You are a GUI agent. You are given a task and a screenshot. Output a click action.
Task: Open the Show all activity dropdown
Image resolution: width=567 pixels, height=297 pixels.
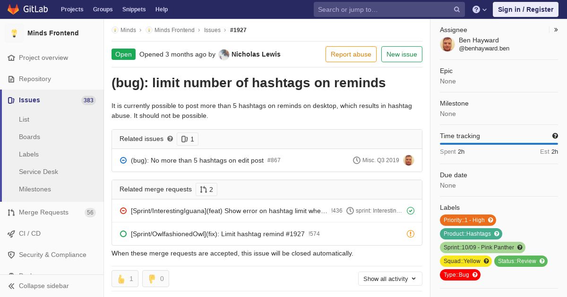(x=390, y=279)
